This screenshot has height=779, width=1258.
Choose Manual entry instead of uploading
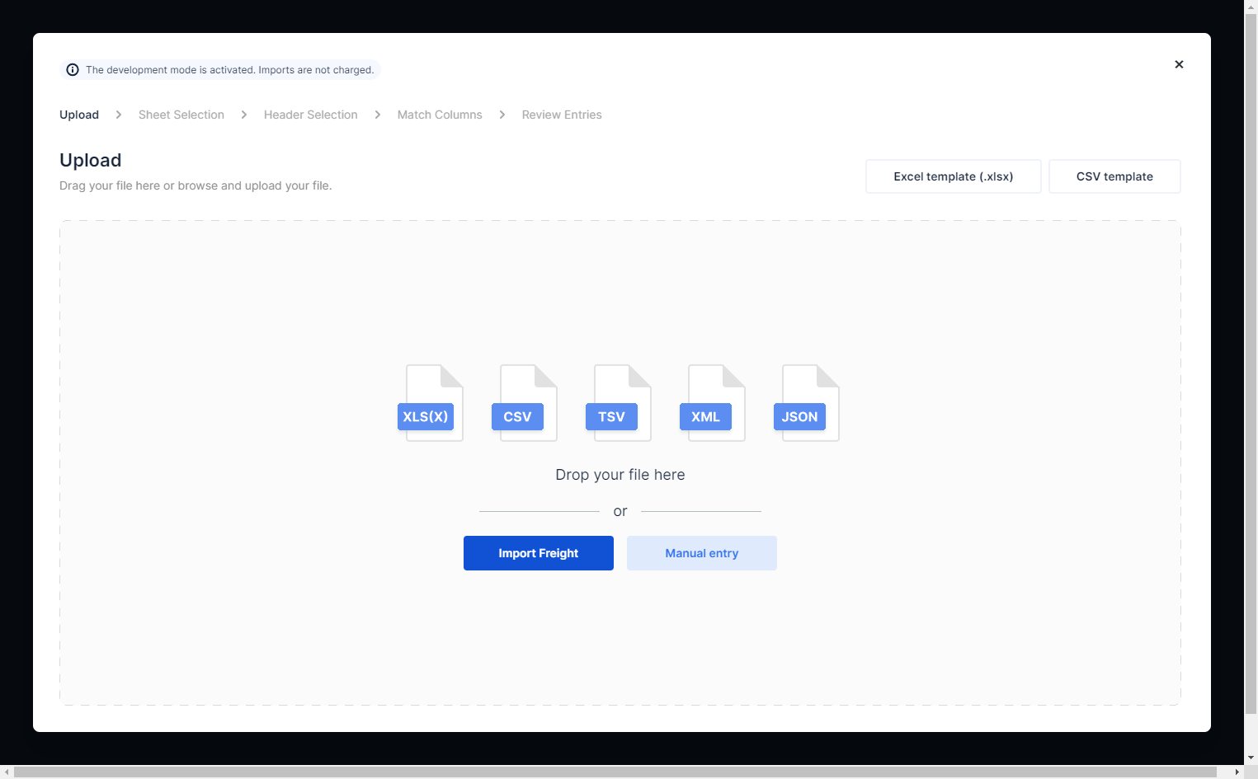[702, 553]
